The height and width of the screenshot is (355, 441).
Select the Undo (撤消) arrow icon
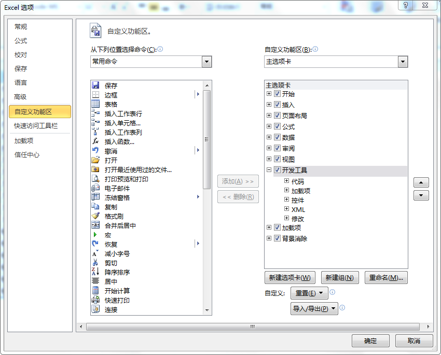click(95, 150)
